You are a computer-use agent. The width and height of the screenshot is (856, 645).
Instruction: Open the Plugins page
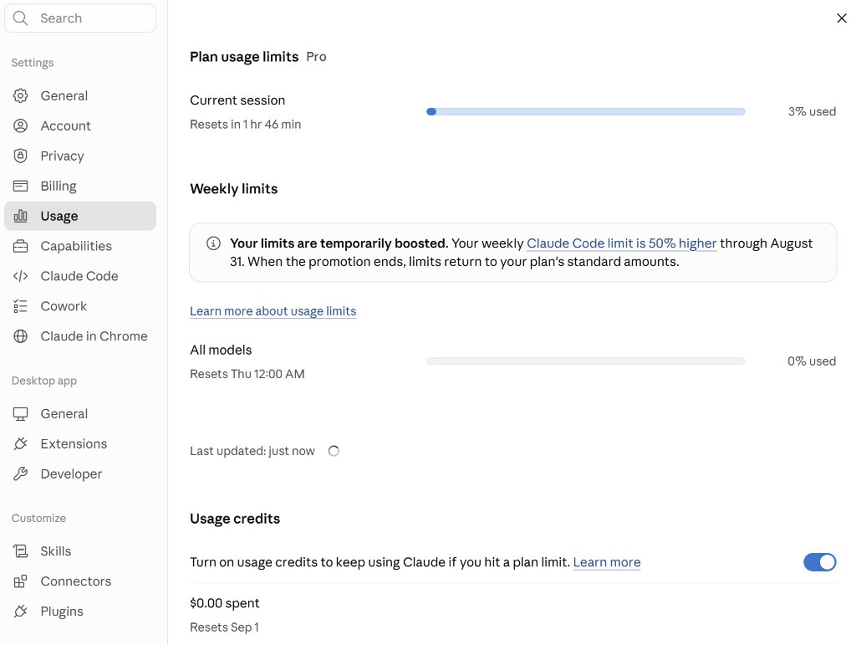tap(80, 612)
